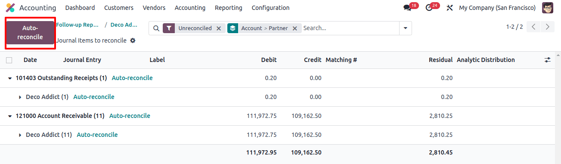Click Auto-reconcile link for 101403 Outstanding Receipts
Viewport: 561px width, 164px height.
pos(132,78)
